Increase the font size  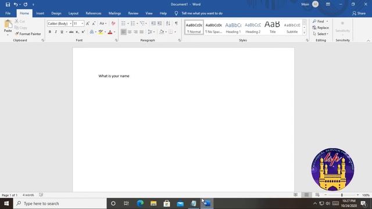pyautogui.click(x=88, y=23)
